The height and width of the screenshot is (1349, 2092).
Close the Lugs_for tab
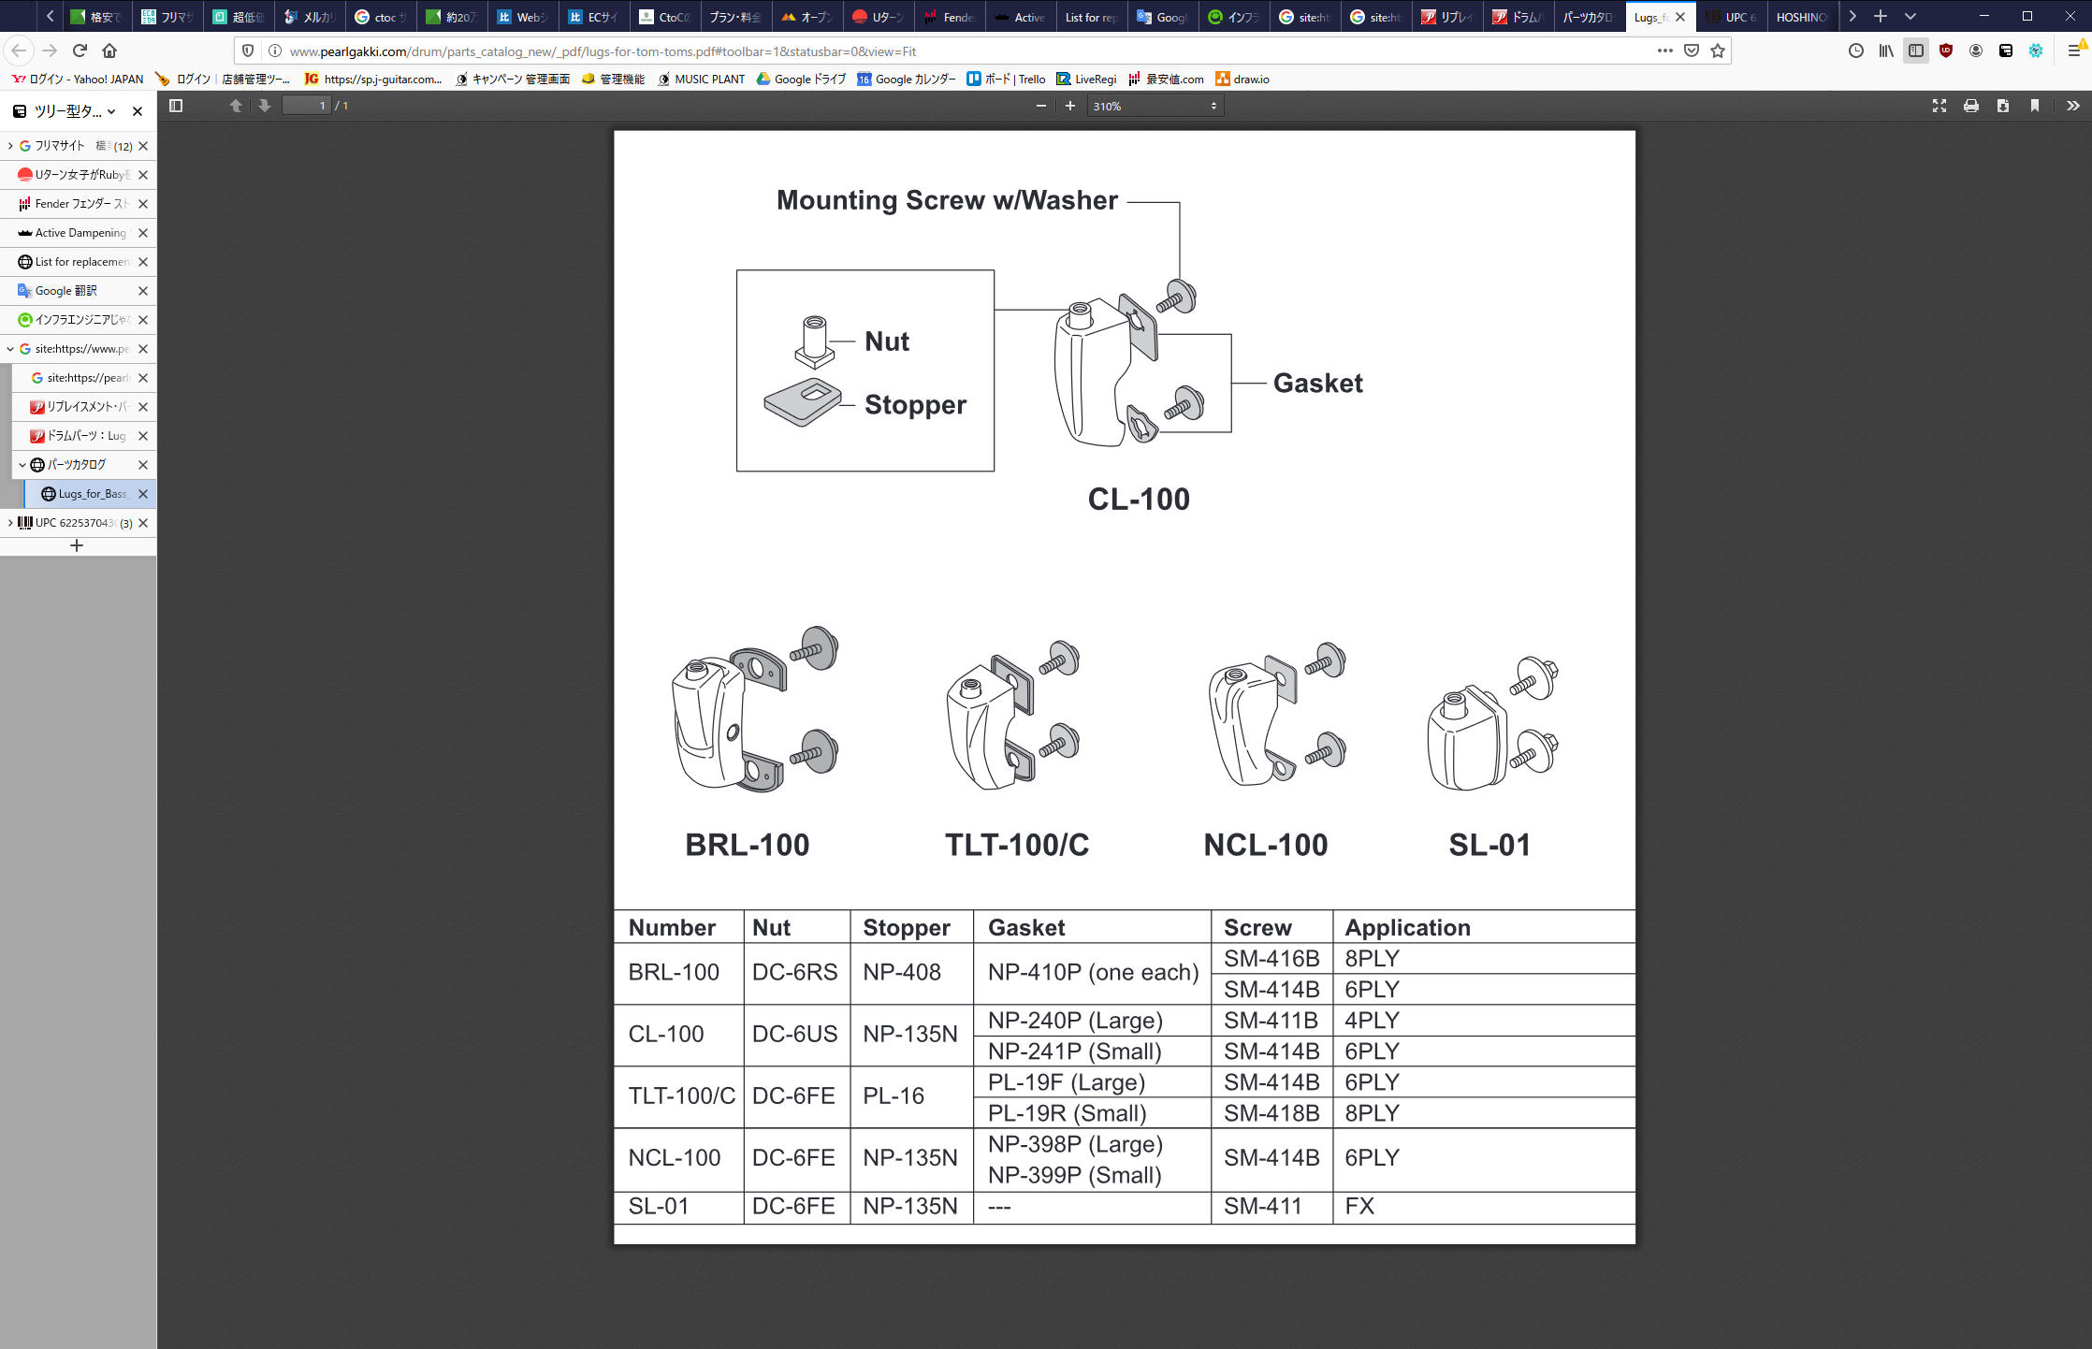1680,17
